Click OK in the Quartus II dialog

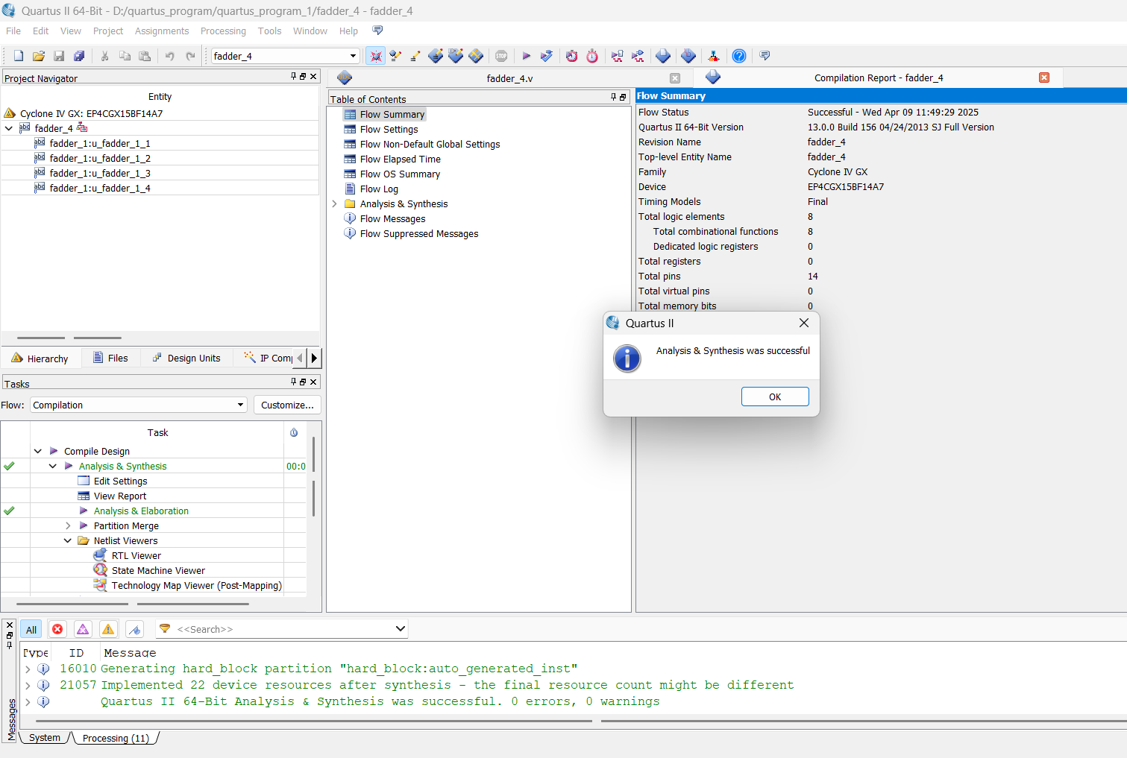[775, 397]
